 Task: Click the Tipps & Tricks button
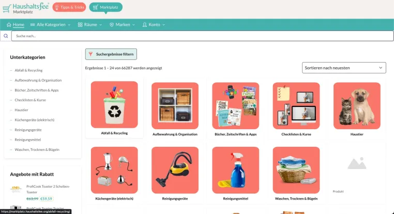coord(69,7)
